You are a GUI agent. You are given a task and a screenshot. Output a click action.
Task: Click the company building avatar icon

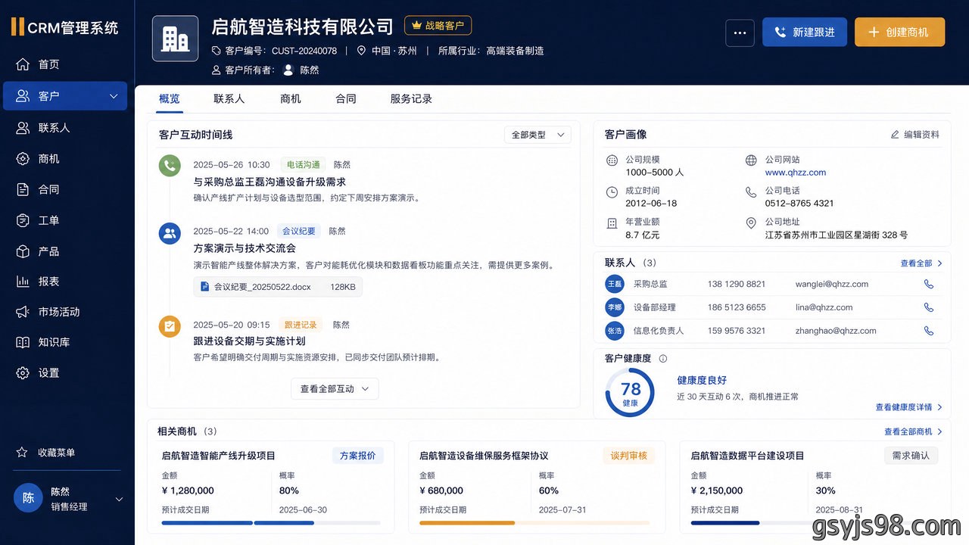[175, 39]
